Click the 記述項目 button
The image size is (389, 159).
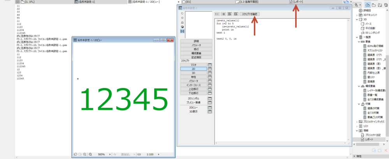click(196, 57)
